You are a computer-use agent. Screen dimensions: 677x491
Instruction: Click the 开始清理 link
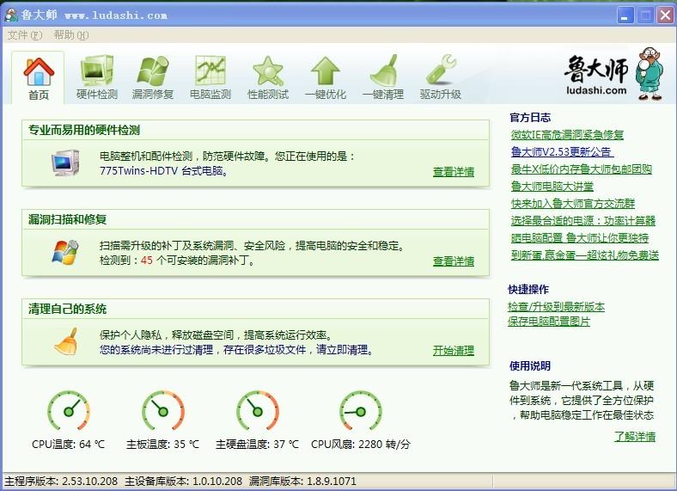click(x=453, y=351)
